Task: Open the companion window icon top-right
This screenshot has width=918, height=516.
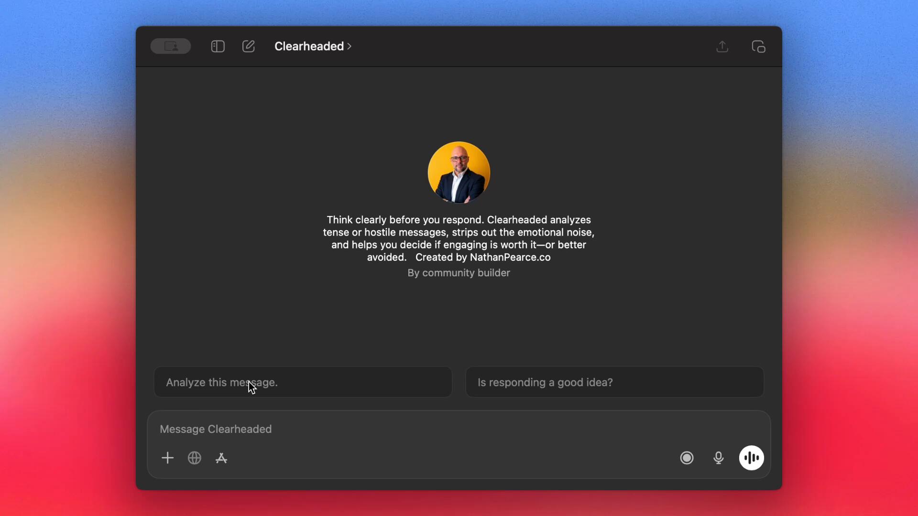Action: coord(758,46)
